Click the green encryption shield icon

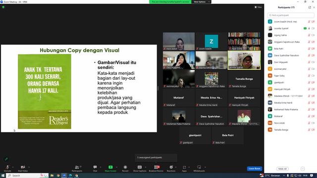3,7
